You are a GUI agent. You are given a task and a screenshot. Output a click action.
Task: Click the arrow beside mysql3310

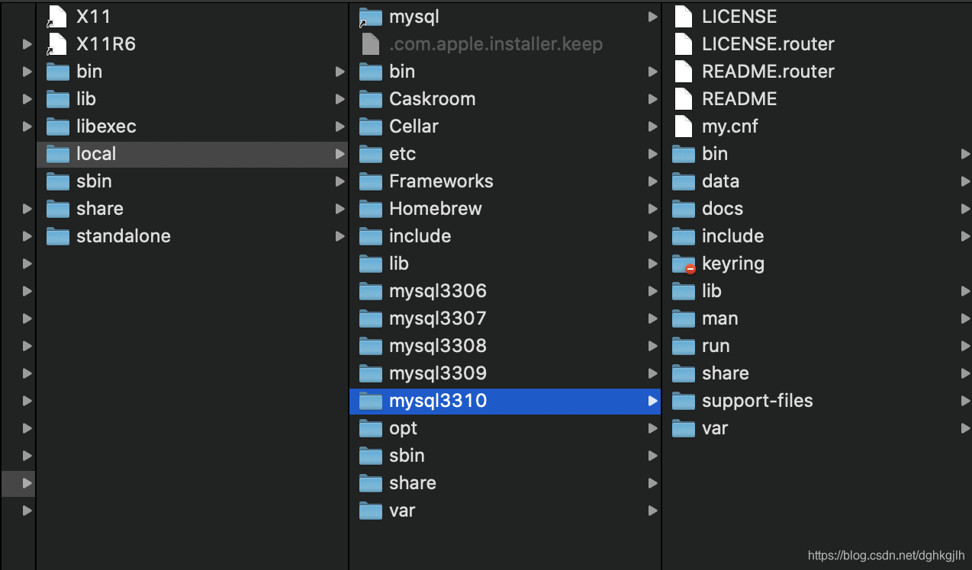click(652, 401)
